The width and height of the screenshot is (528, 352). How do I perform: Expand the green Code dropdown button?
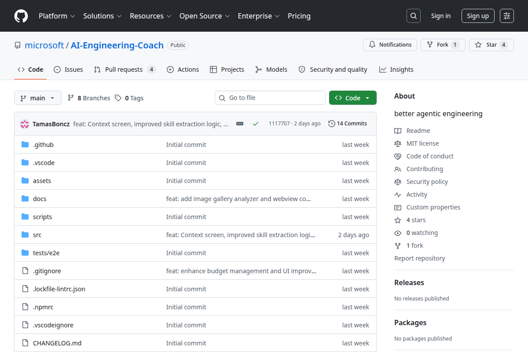[x=352, y=98]
